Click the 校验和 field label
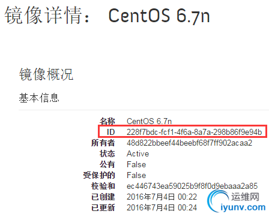This screenshot has height=217, width=269. click(x=103, y=186)
